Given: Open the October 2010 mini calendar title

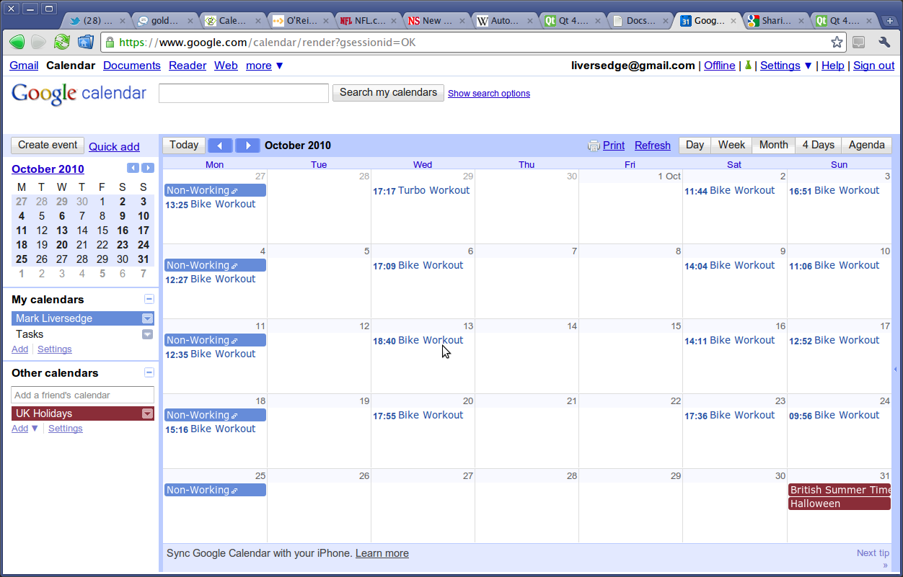Looking at the screenshot, I should click(48, 169).
